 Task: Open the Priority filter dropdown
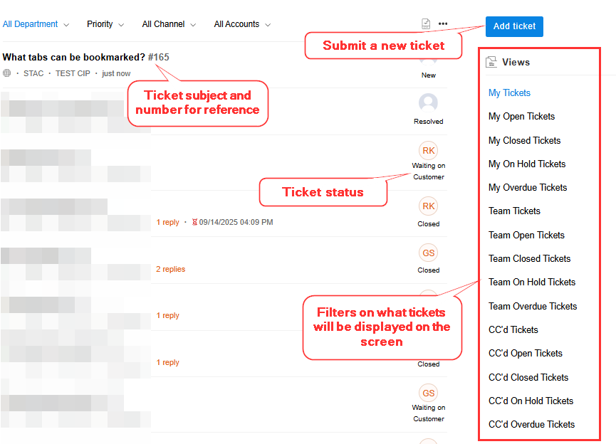coord(105,24)
